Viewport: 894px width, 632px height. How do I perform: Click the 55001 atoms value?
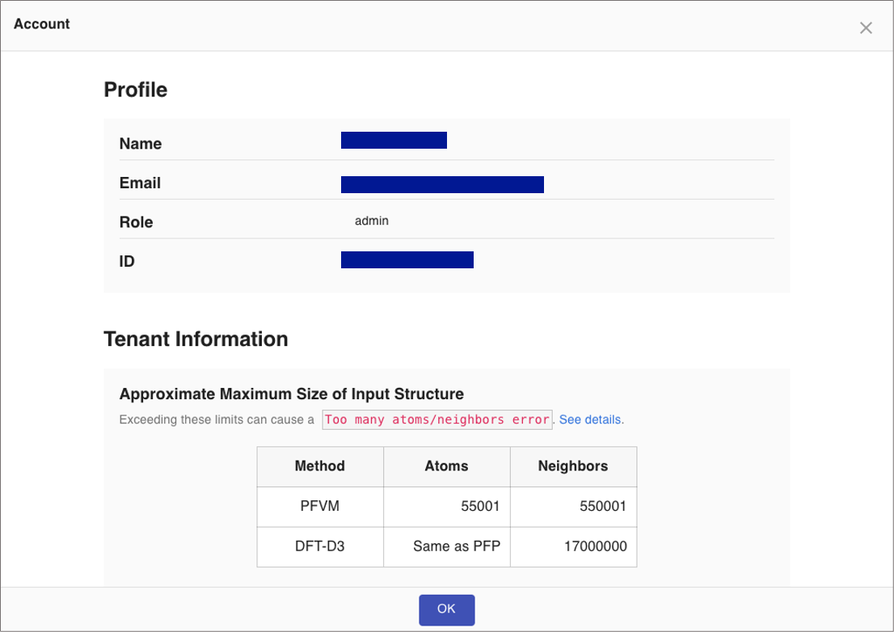pyautogui.click(x=480, y=507)
